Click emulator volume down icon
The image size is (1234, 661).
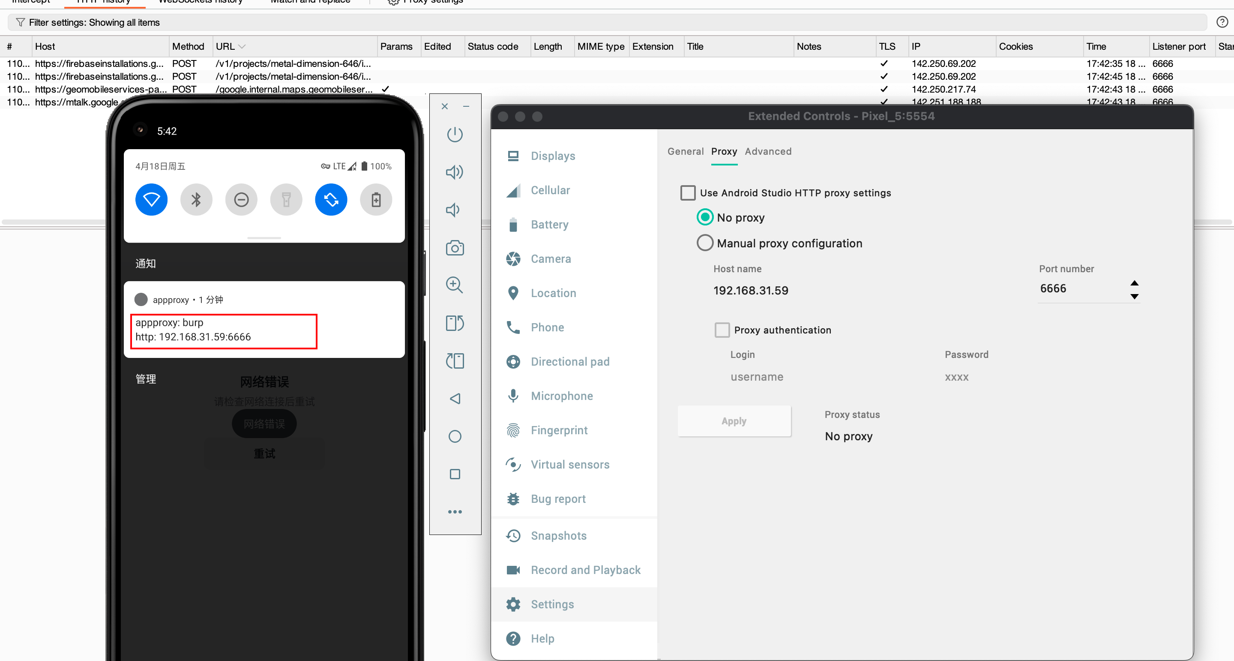453,210
